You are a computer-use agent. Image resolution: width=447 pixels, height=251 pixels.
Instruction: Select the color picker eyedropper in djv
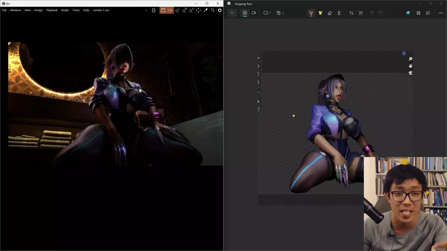pyautogui.click(x=206, y=10)
